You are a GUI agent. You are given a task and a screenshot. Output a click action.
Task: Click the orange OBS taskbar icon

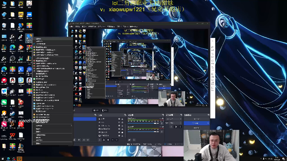(x=19, y=158)
